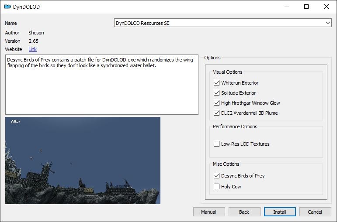Click the author name Sheson
The image size is (337, 222).
(x=36, y=33)
